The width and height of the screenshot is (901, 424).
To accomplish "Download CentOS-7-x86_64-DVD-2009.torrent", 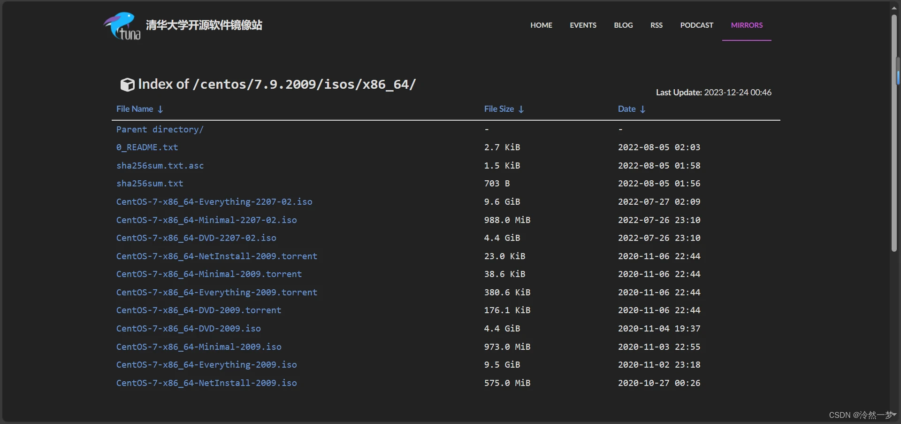I will click(x=199, y=310).
